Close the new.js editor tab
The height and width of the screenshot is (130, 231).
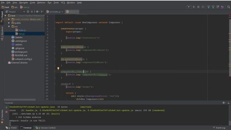coord(77,12)
